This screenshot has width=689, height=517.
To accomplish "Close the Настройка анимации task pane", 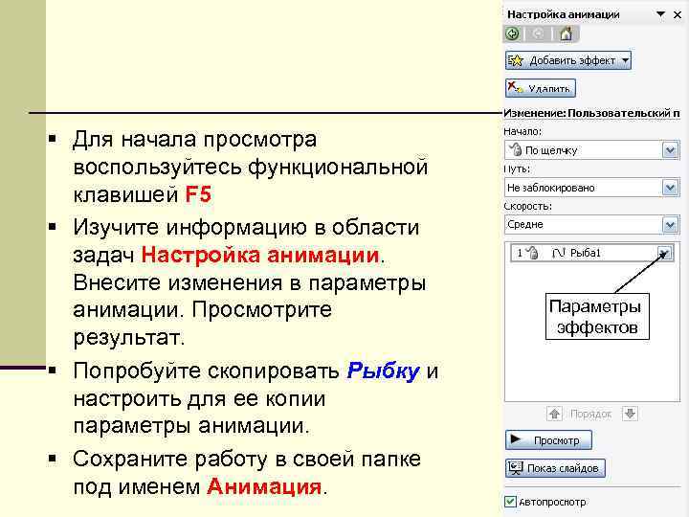I will [x=678, y=14].
